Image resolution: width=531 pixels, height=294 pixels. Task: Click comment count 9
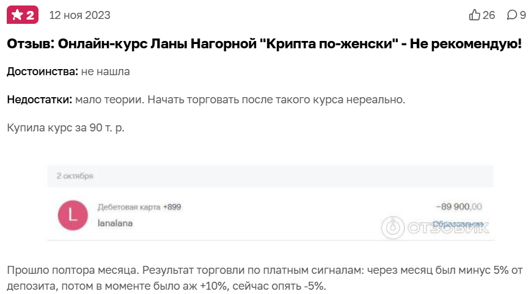(523, 15)
